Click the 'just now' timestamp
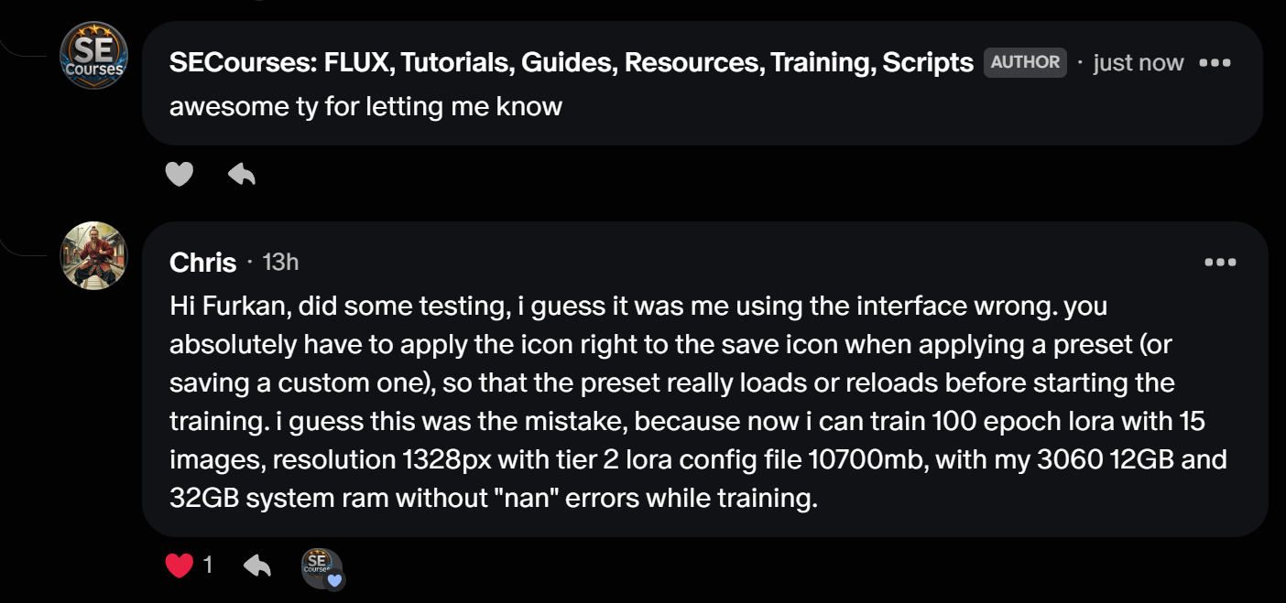1286x603 pixels. pos(1138,63)
